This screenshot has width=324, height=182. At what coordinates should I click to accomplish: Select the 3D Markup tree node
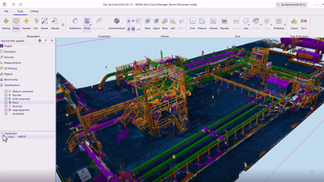pyautogui.click(x=10, y=68)
